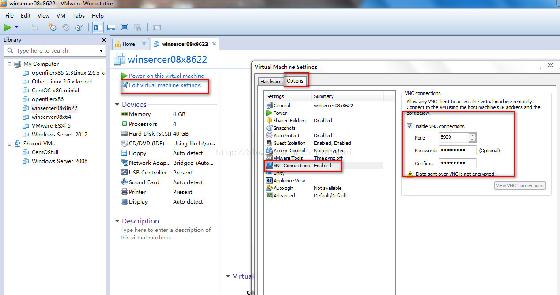
Task: Click the console view toolbar icon
Action: (157, 27)
